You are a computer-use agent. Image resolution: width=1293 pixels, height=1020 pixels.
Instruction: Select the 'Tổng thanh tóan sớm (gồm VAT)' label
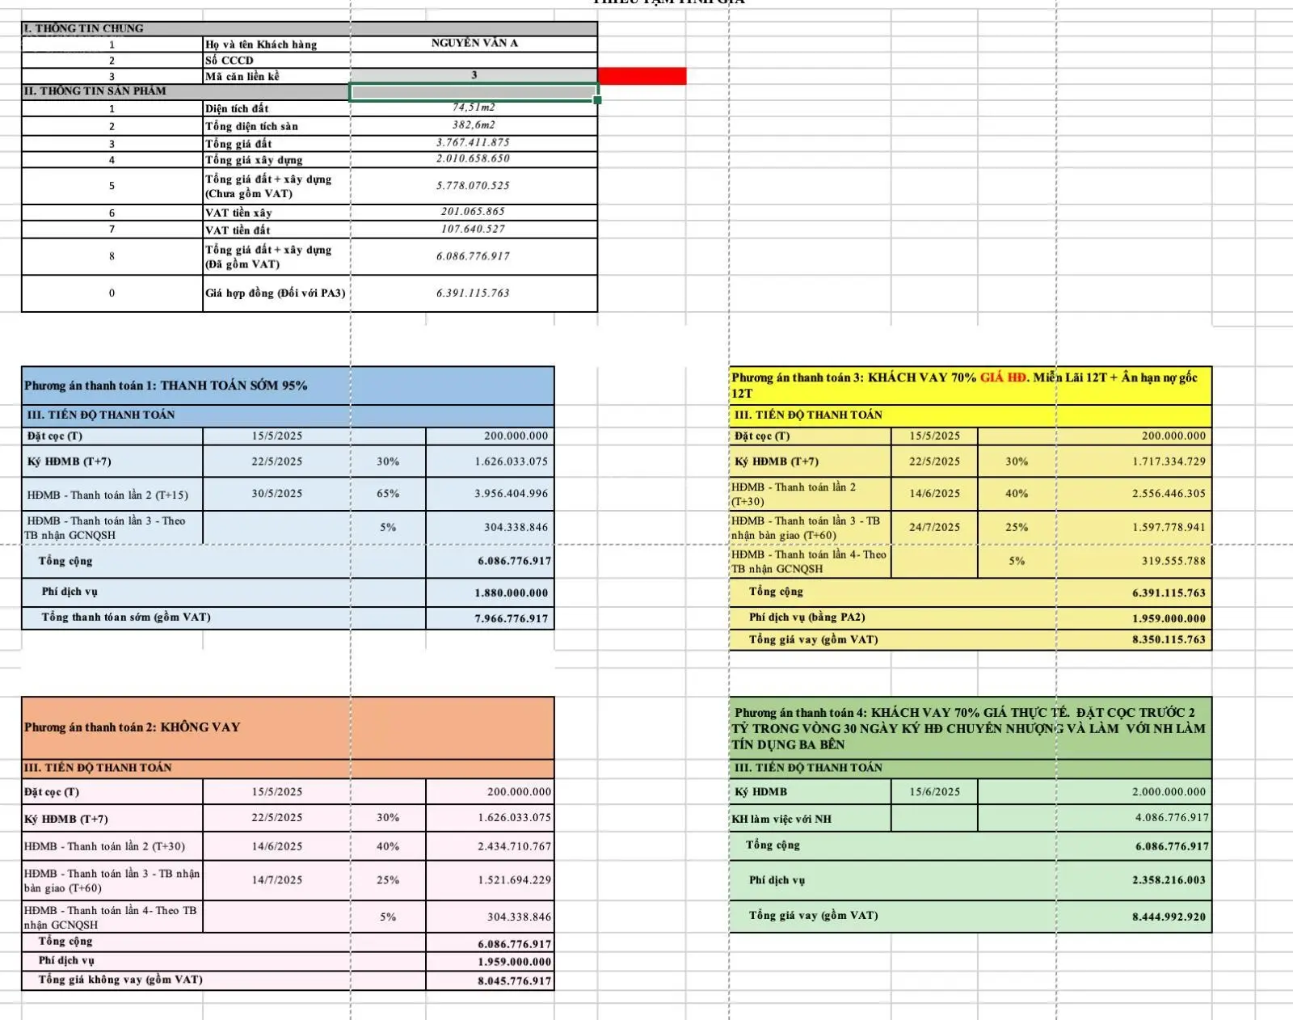(224, 617)
